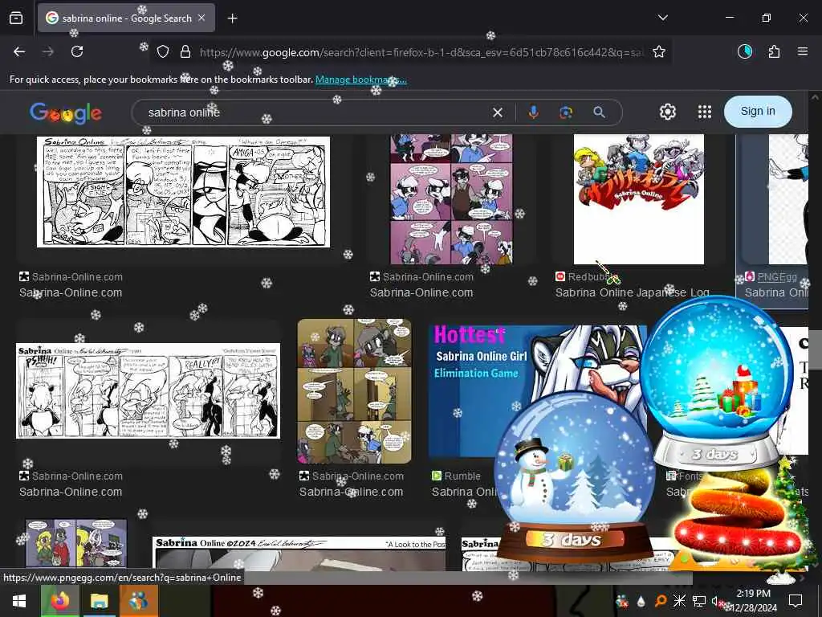Click inside the sabrina online search box

(315, 112)
